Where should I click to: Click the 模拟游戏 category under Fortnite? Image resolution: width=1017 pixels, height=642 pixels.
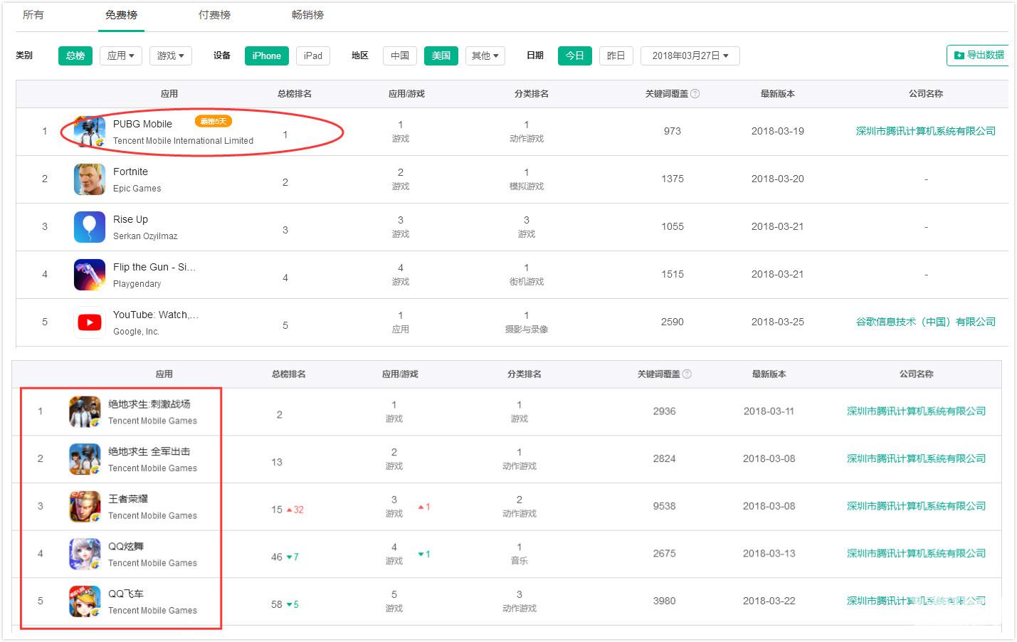pyautogui.click(x=527, y=186)
